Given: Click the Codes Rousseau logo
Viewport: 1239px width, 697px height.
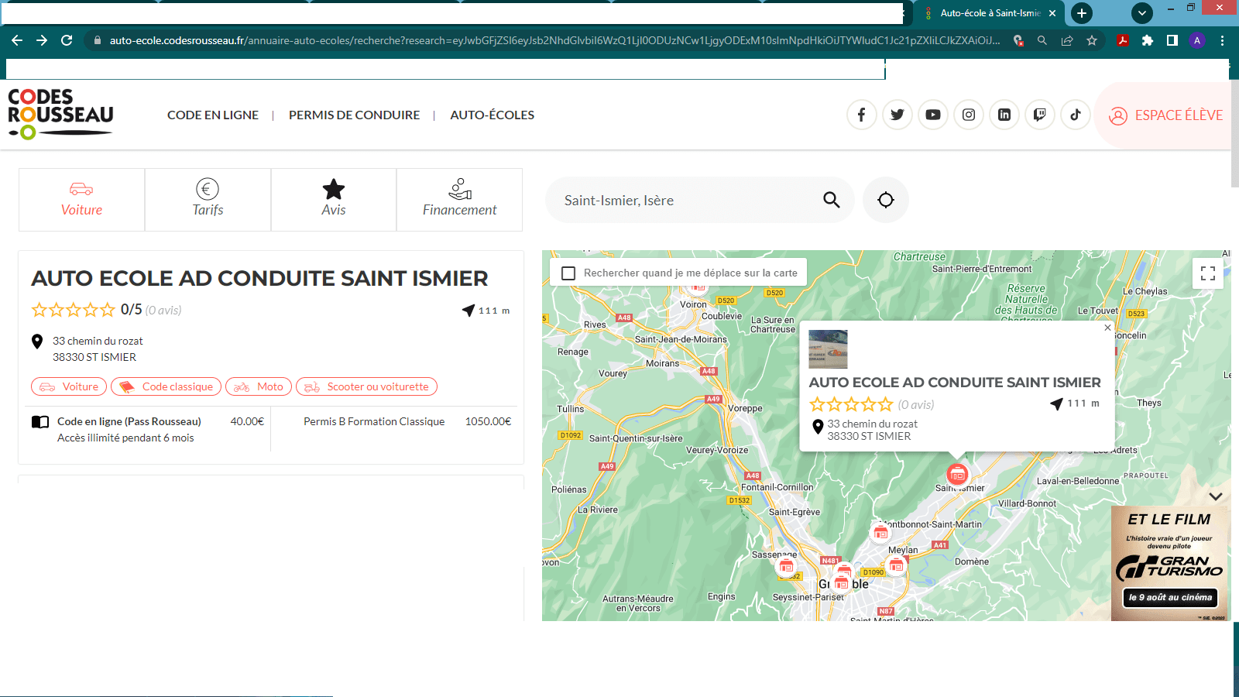Looking at the screenshot, I should 60,114.
